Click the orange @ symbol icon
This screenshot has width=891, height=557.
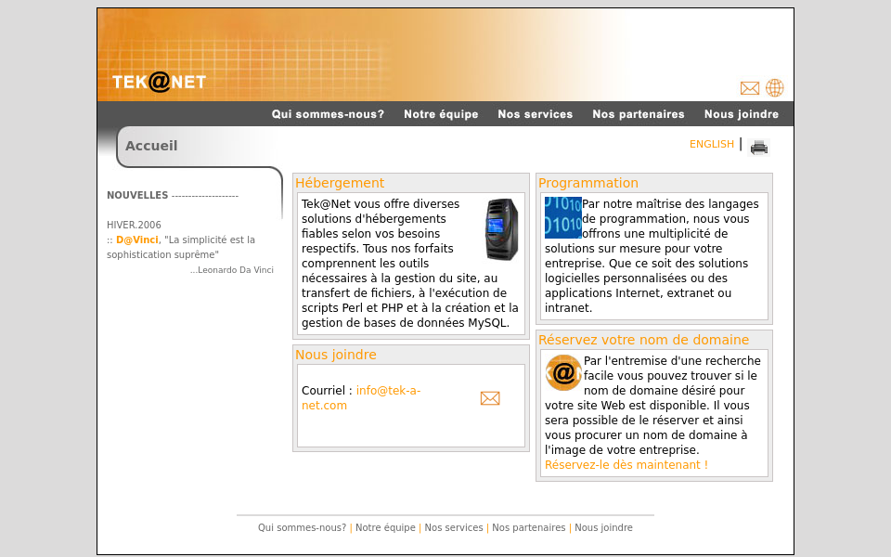(x=563, y=372)
